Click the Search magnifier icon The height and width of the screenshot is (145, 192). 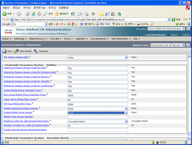(x=46, y=14)
